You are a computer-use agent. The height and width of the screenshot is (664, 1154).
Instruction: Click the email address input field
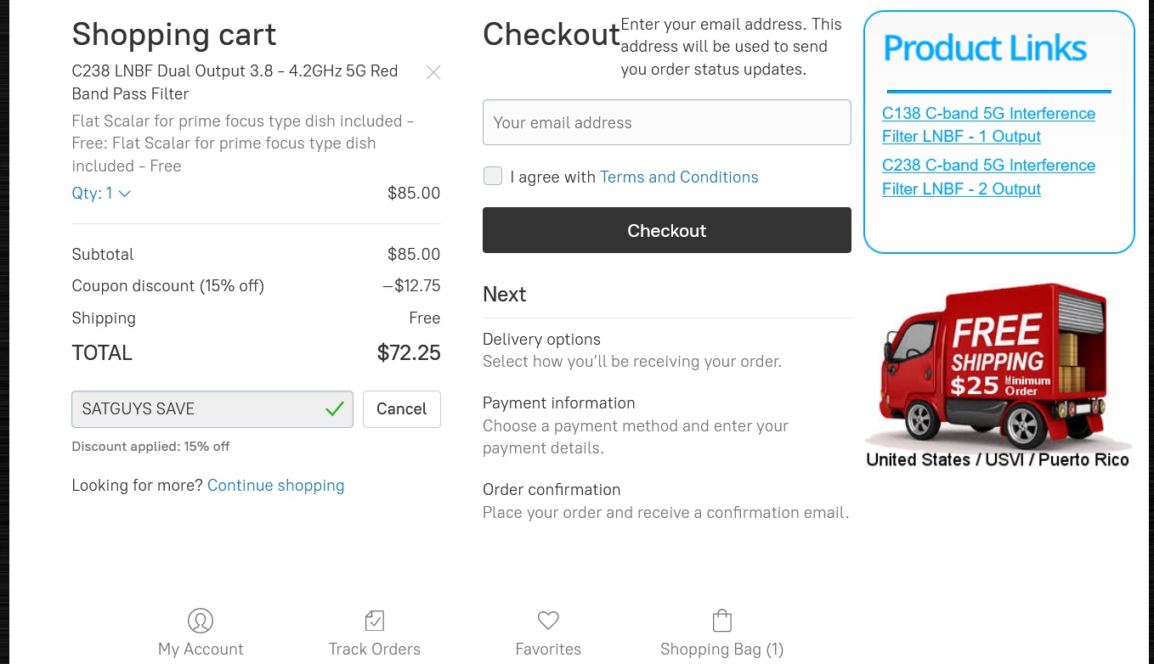pos(666,122)
